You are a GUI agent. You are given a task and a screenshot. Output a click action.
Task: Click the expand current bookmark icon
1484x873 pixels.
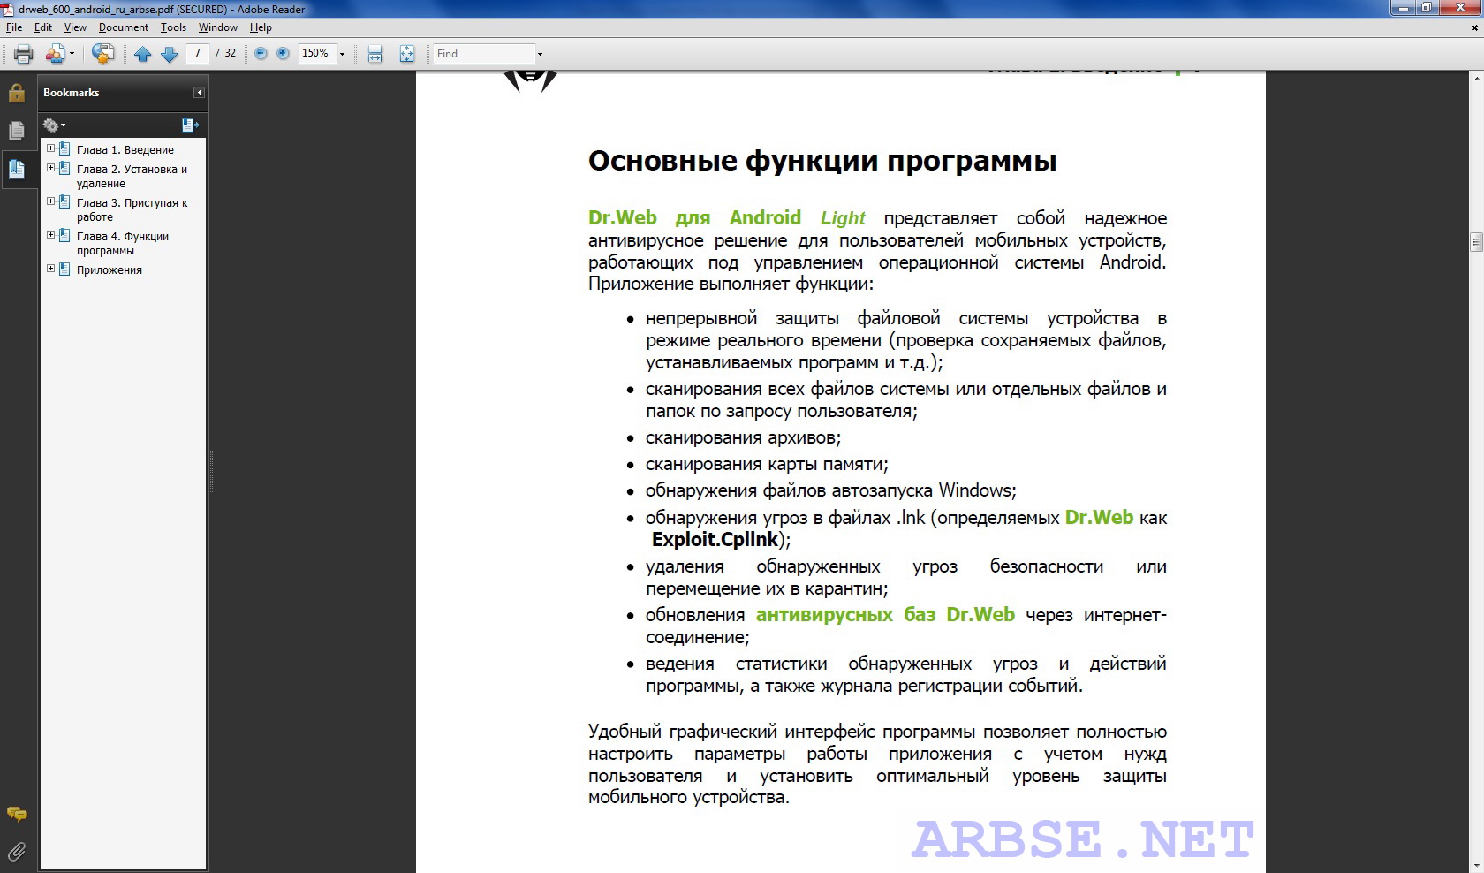[x=190, y=125]
